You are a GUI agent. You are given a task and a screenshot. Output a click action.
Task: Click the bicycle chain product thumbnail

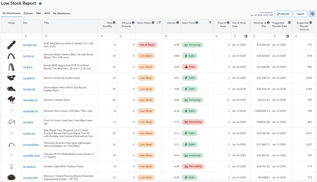(12, 45)
